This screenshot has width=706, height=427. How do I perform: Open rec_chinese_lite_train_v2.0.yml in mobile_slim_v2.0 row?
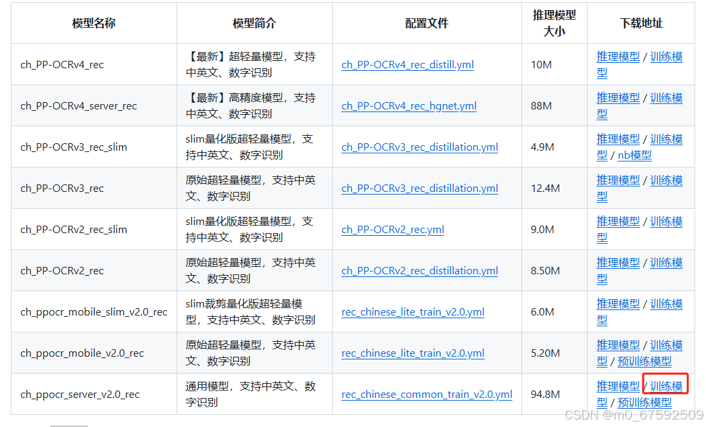pyautogui.click(x=413, y=312)
